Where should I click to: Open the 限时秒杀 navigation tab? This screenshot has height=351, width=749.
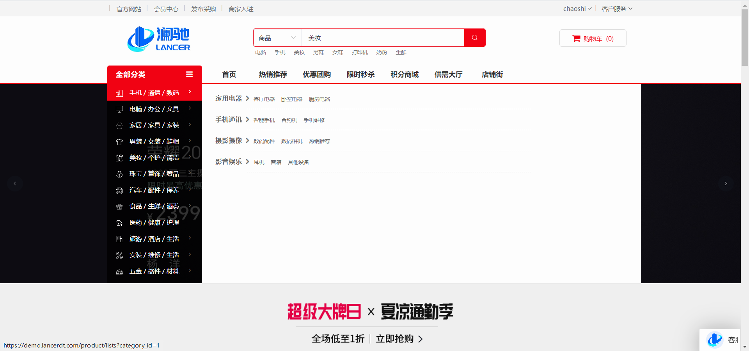point(360,74)
